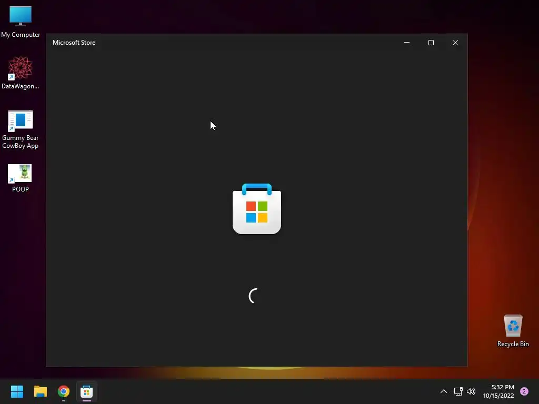
Task: Click the Microsoft Store splash logo
Action: coord(257,209)
